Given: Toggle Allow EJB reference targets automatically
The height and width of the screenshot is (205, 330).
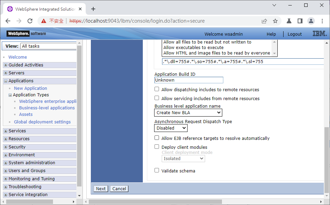Looking at the screenshot, I should [x=157, y=138].
